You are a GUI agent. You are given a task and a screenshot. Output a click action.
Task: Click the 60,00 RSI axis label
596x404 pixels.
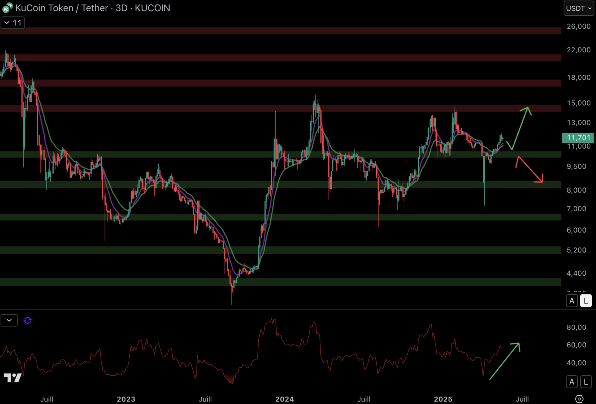[577, 345]
